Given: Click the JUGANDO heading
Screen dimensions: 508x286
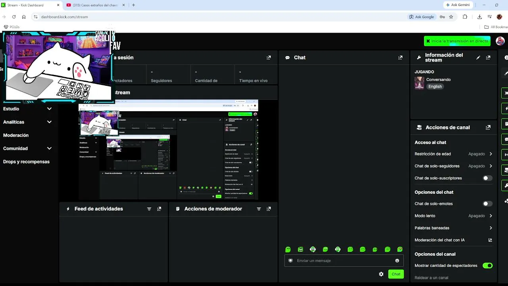Looking at the screenshot, I should (x=424, y=72).
